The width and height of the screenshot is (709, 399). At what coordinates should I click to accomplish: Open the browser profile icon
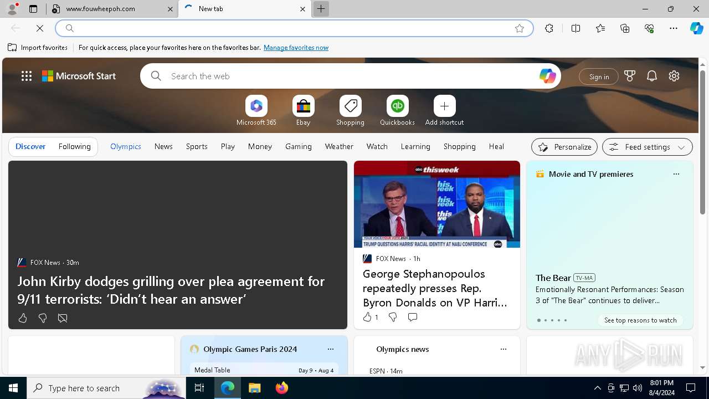click(12, 9)
